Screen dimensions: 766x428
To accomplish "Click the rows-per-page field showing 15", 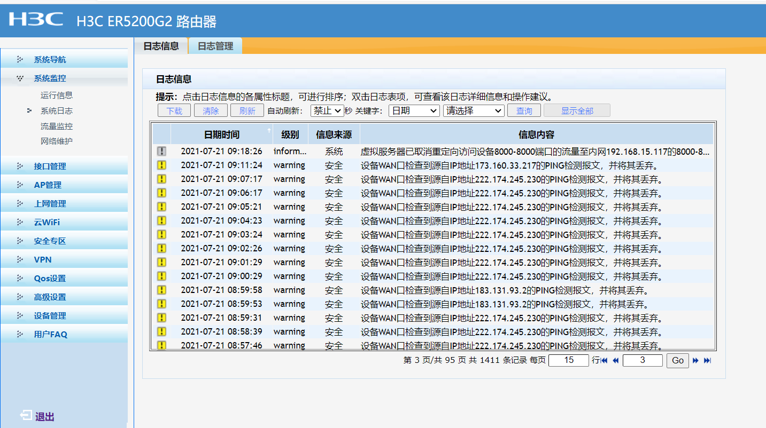I will [x=569, y=361].
